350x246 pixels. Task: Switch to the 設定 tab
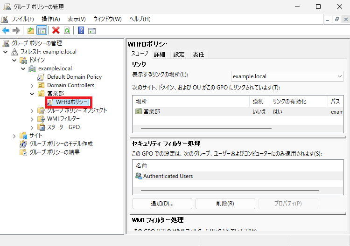point(179,55)
